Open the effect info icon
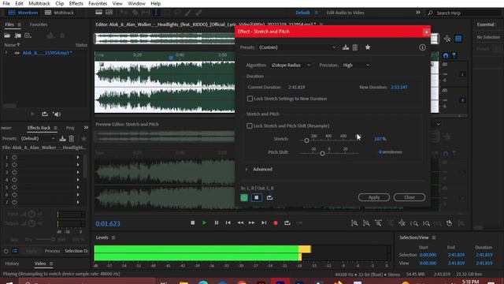Screen dimensions: 504x284 (422, 47)
